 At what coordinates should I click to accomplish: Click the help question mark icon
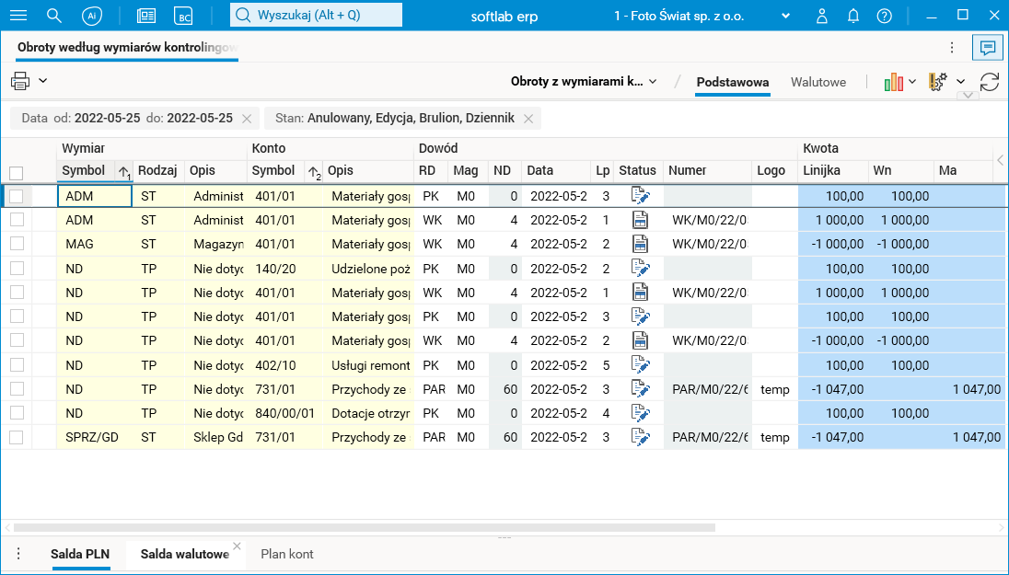pyautogui.click(x=884, y=16)
